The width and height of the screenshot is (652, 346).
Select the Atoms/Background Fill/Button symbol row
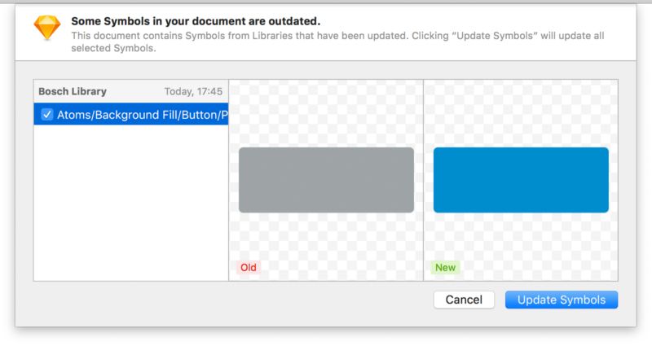point(131,114)
